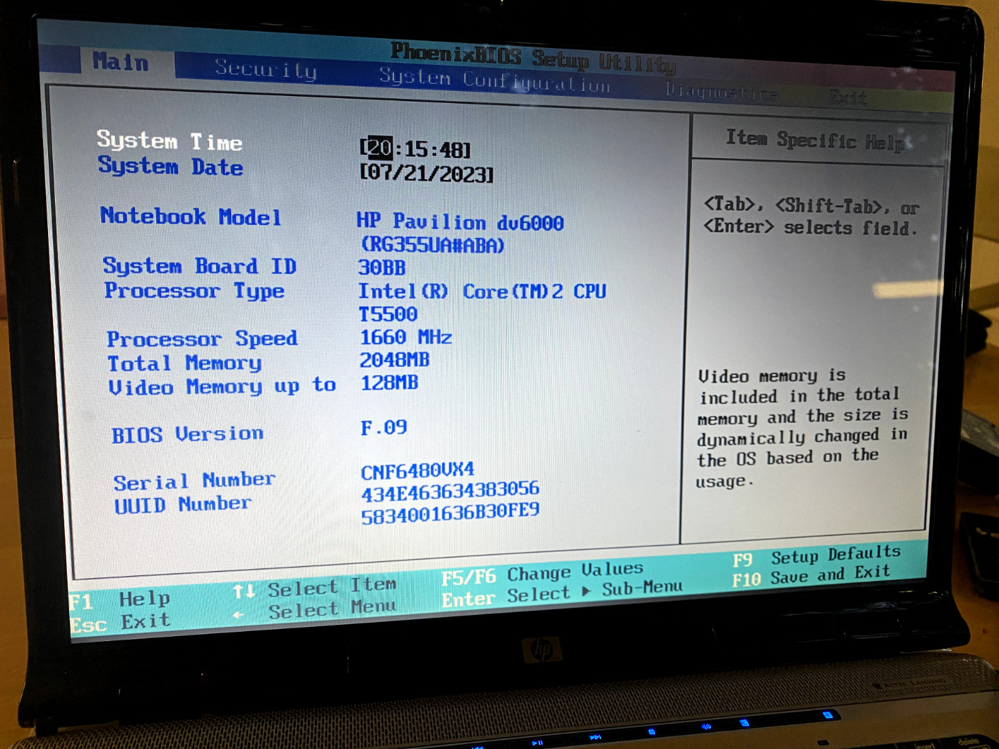The height and width of the screenshot is (749, 999).
Task: Open the Security tab
Action: click(x=266, y=69)
